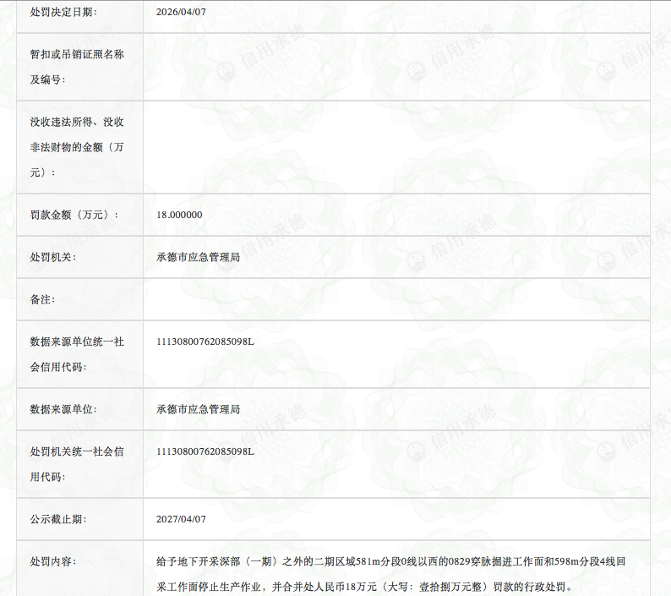Click the 数据来源单位统一社会信用代码 label
The height and width of the screenshot is (596, 671).
[x=77, y=354]
